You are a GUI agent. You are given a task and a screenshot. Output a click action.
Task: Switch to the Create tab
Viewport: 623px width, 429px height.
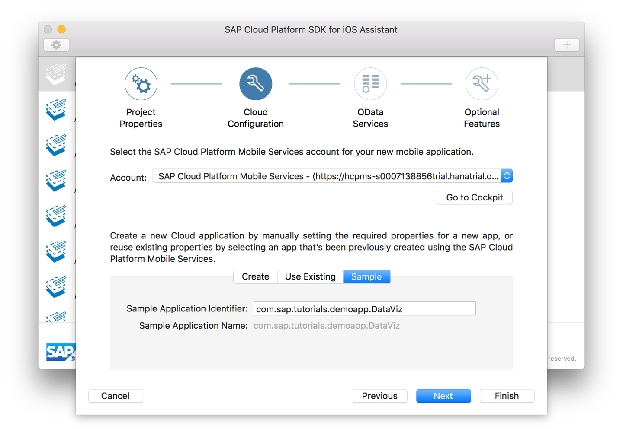click(x=255, y=276)
